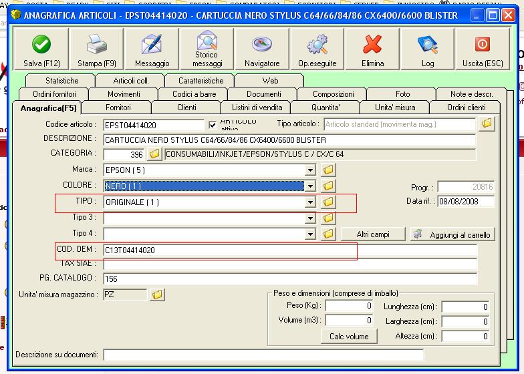
Task: Open the Codici a barre tab
Action: 194,94
